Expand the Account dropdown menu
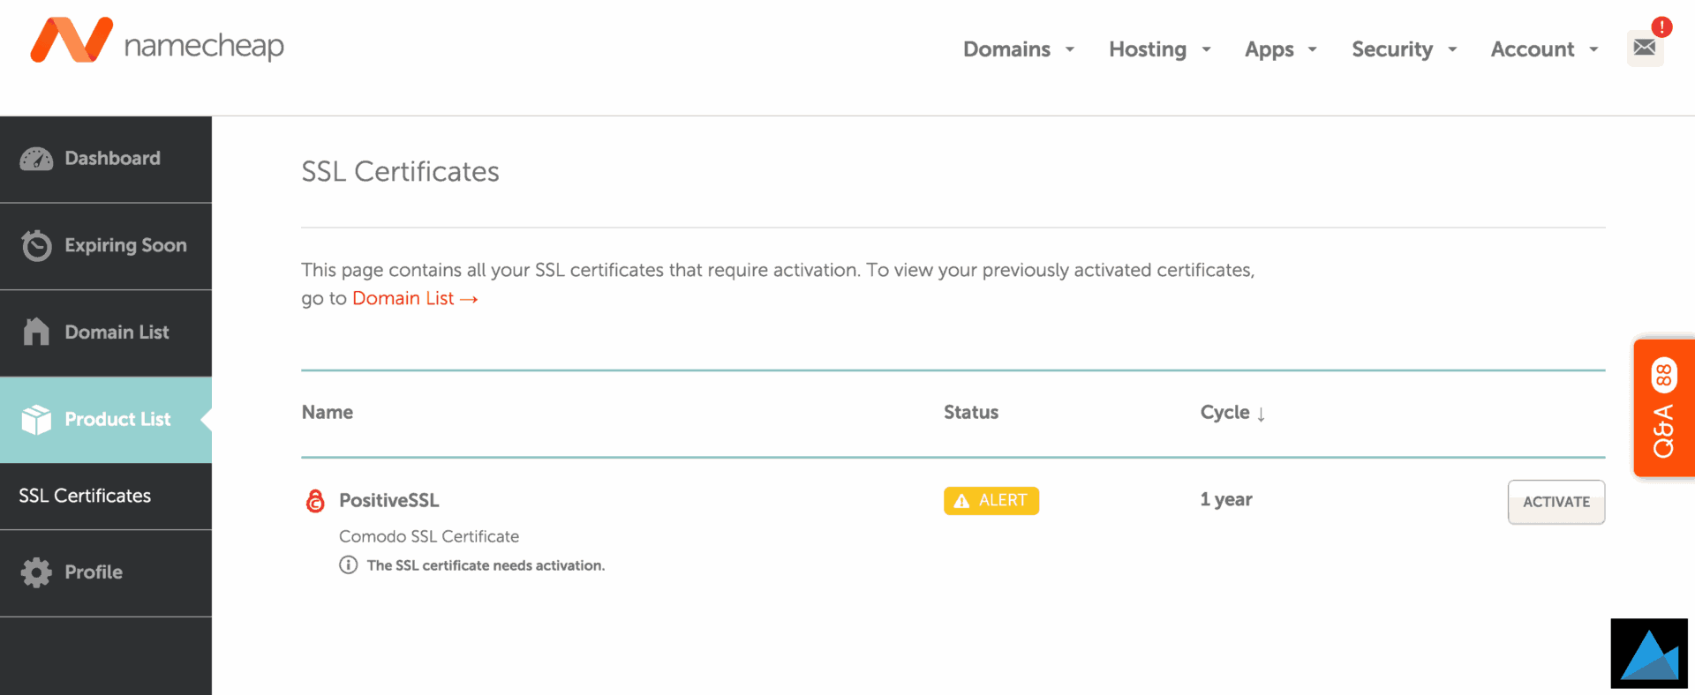 [x=1545, y=49]
